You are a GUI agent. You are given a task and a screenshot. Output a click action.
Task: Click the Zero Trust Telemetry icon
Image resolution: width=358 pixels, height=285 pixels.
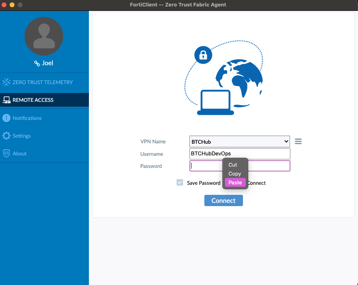pyautogui.click(x=6, y=82)
